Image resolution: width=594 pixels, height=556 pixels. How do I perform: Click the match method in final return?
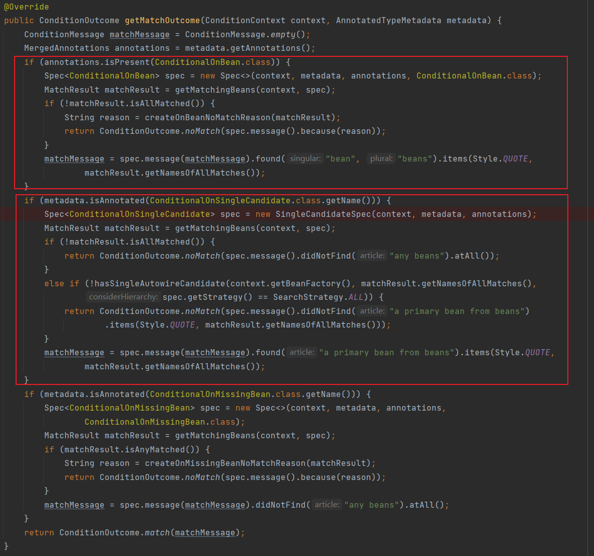pyautogui.click(x=157, y=532)
